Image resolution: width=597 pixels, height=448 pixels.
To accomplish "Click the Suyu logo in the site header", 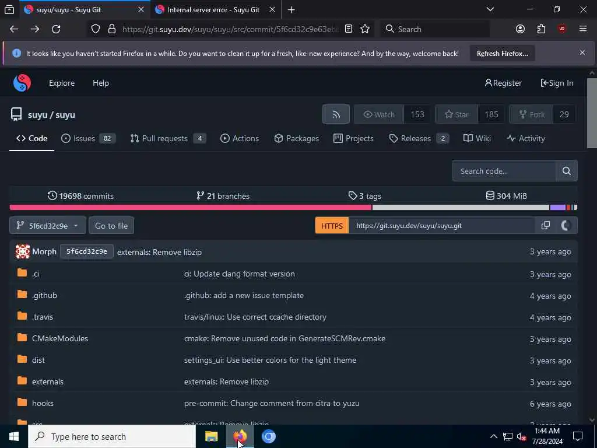I will 22,83.
